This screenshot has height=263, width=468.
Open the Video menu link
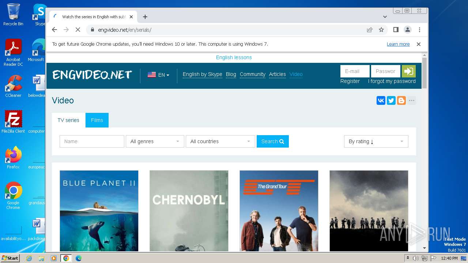296,74
